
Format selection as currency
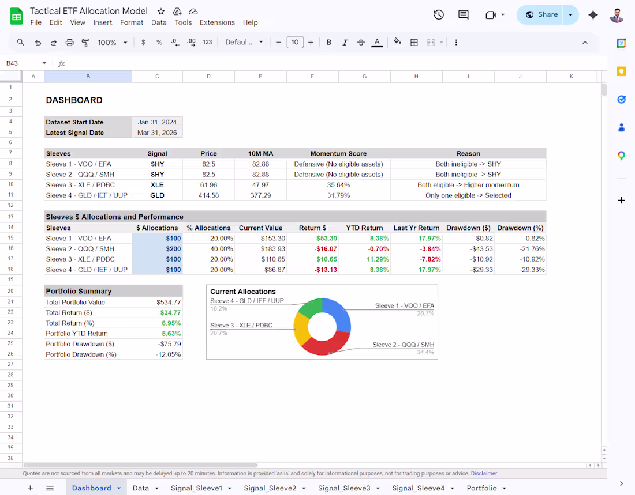[143, 42]
